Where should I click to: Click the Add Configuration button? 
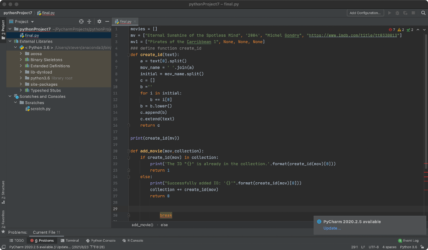click(365, 13)
